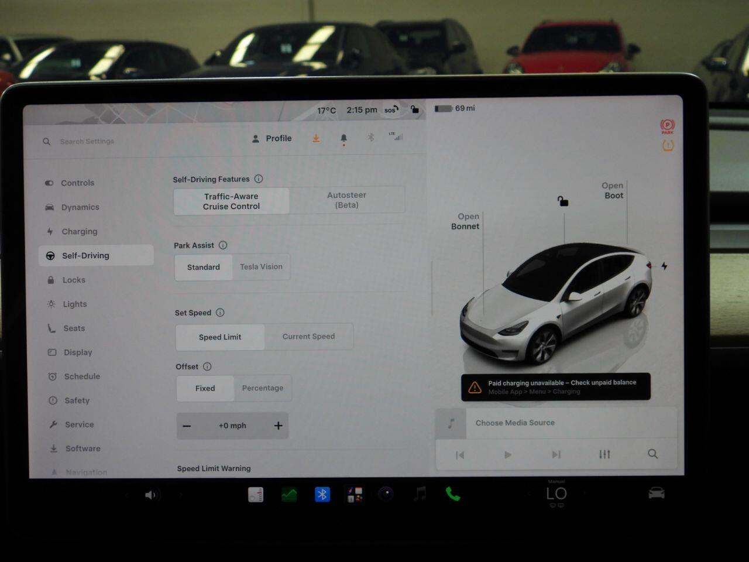Open charge port bolt icon by car

pyautogui.click(x=664, y=266)
